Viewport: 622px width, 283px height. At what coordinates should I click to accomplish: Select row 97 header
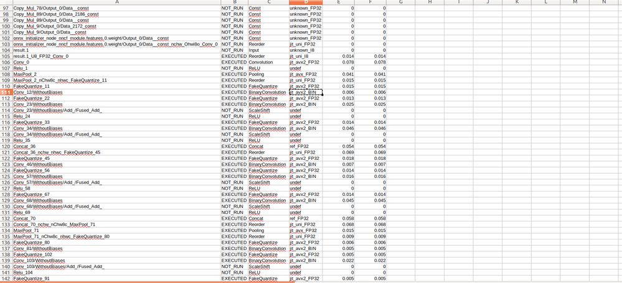(x=6, y=8)
